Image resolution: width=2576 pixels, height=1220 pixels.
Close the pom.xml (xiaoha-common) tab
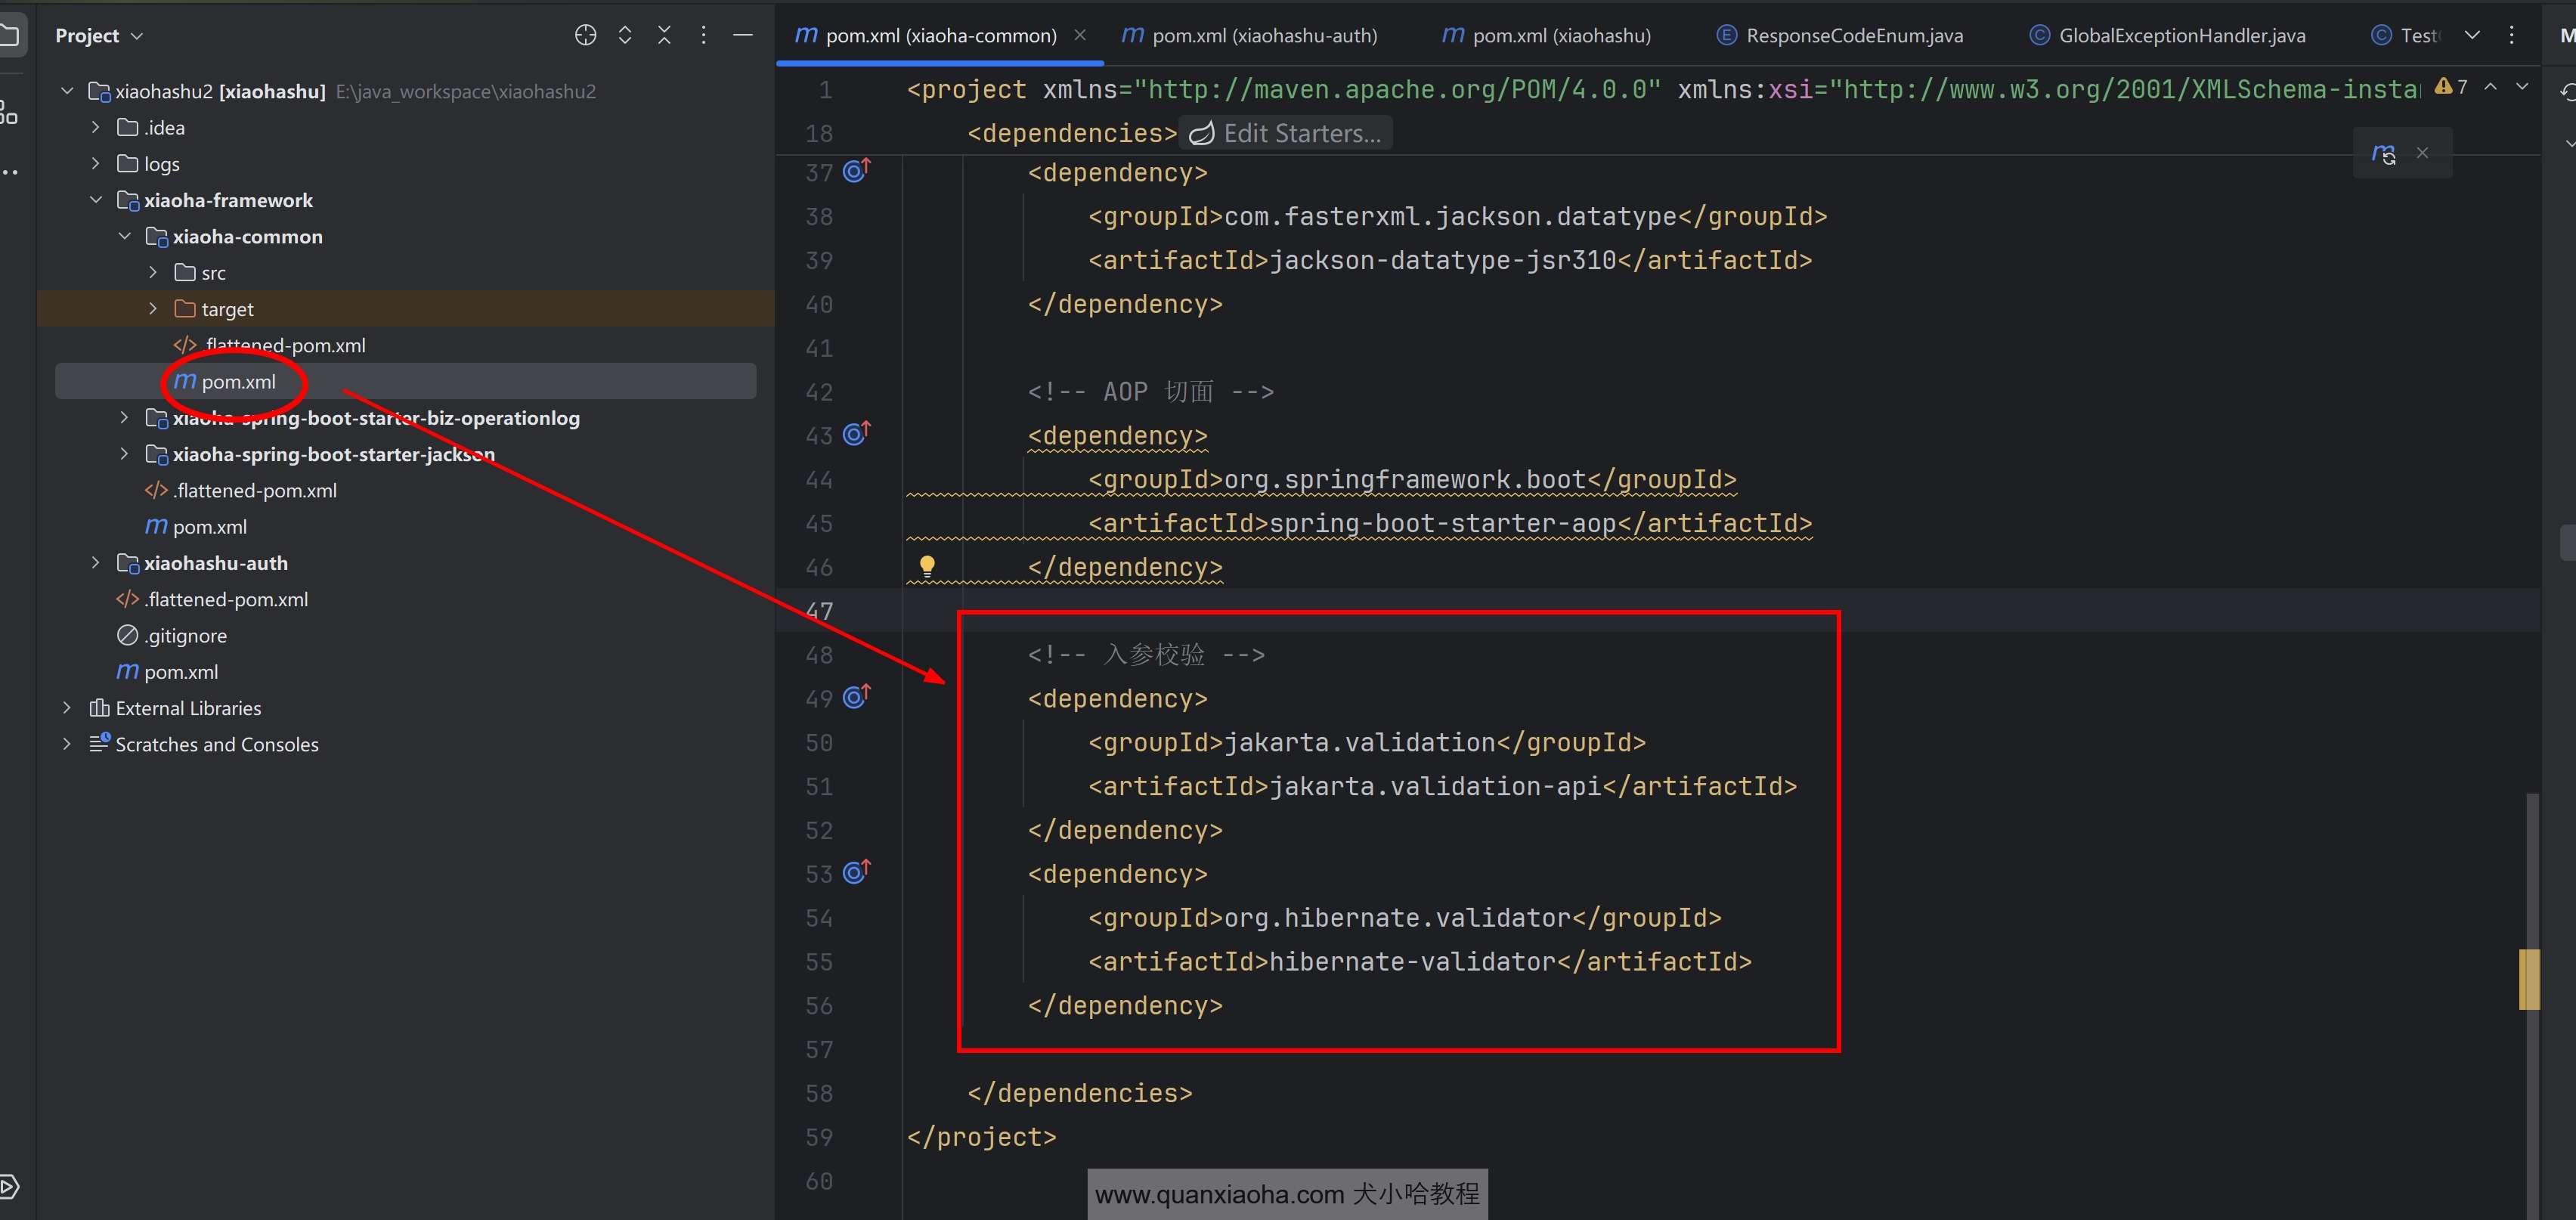coord(1080,36)
